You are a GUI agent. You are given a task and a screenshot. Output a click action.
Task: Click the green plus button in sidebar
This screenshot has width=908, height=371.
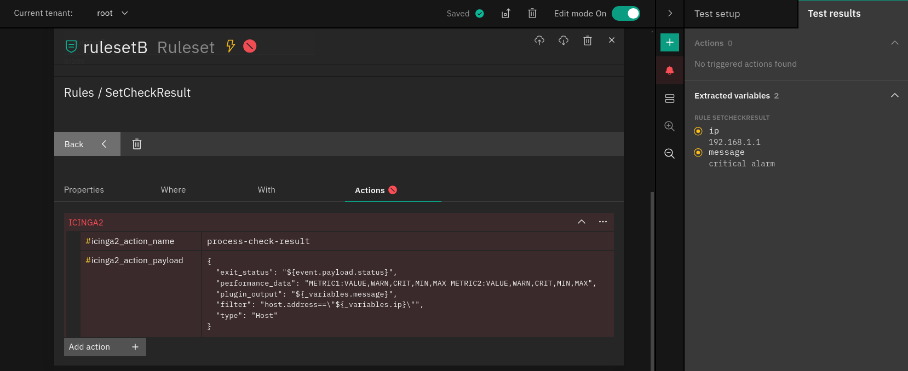coord(669,42)
